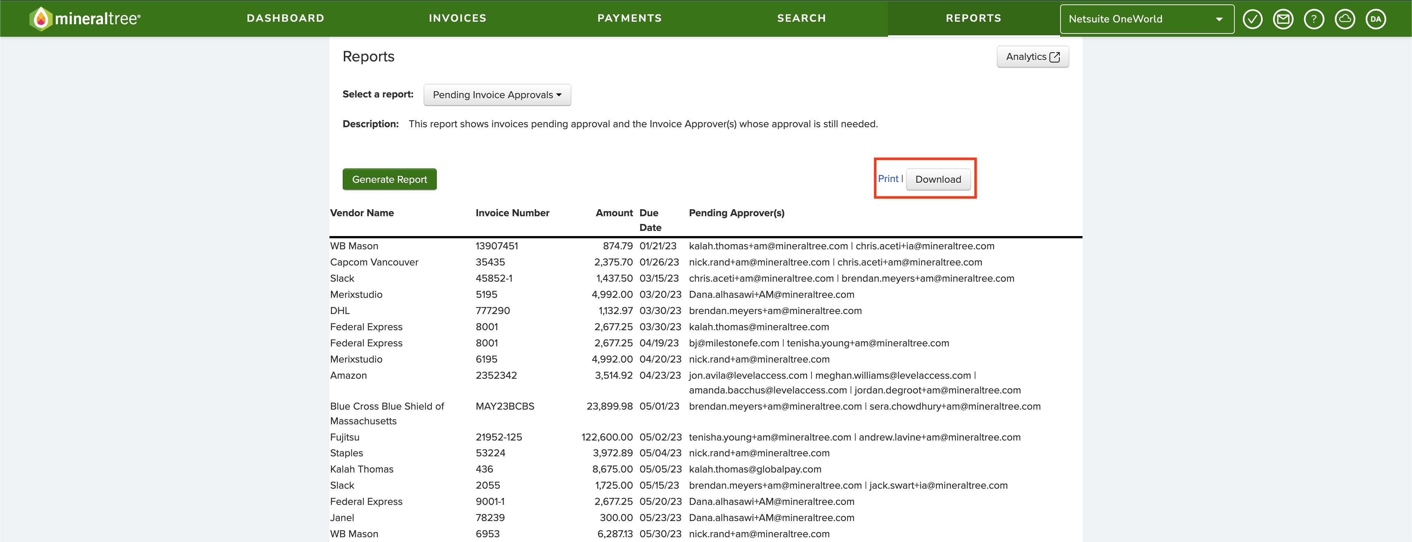Click the Invoice Number column header

click(x=513, y=213)
